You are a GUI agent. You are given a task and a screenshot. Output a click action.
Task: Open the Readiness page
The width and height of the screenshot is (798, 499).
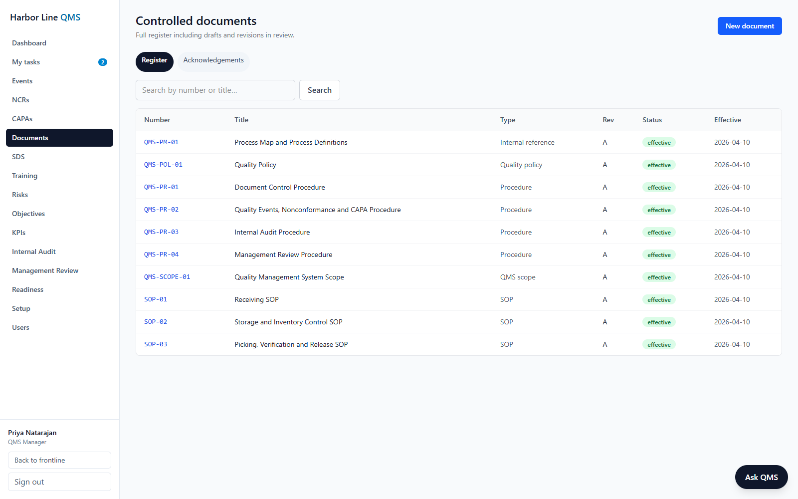59,289
